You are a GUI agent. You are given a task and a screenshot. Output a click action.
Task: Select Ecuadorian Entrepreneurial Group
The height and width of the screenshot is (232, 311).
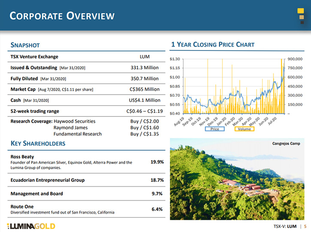[48, 180]
